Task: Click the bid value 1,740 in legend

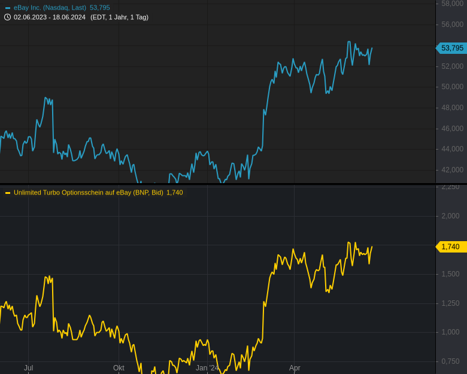Action: [175, 193]
